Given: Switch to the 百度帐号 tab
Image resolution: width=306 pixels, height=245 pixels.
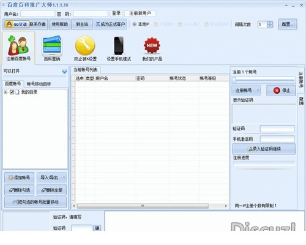Looking at the screenshot, I should 13,84.
